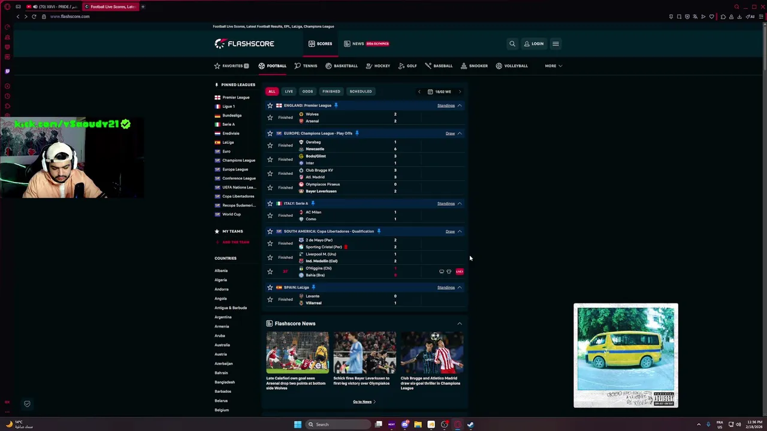This screenshot has height=431, width=767.
Task: Open lineups shirt icon for O'Higgins match
Action: point(449,272)
